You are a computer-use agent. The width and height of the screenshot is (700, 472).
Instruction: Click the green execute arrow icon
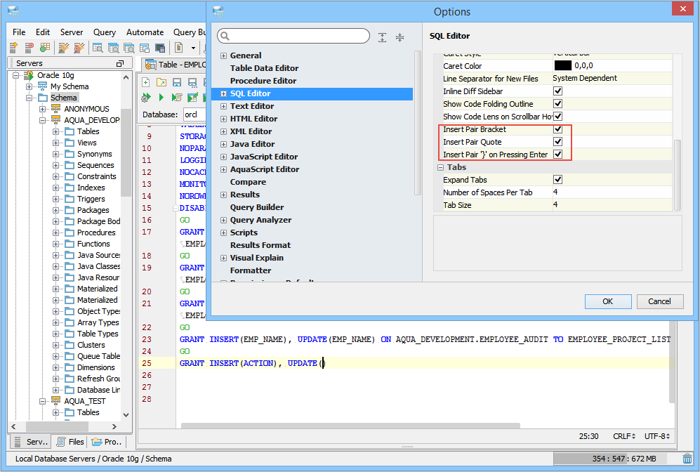click(161, 98)
